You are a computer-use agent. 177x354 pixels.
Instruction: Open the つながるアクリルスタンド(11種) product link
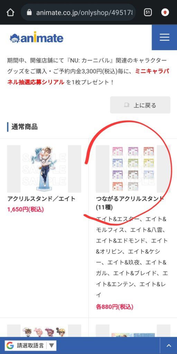130,203
